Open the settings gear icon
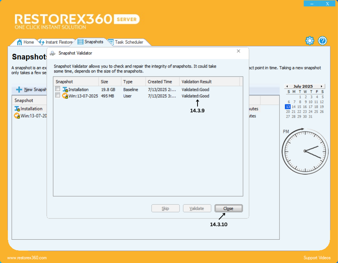338x263 pixels. (309, 41)
